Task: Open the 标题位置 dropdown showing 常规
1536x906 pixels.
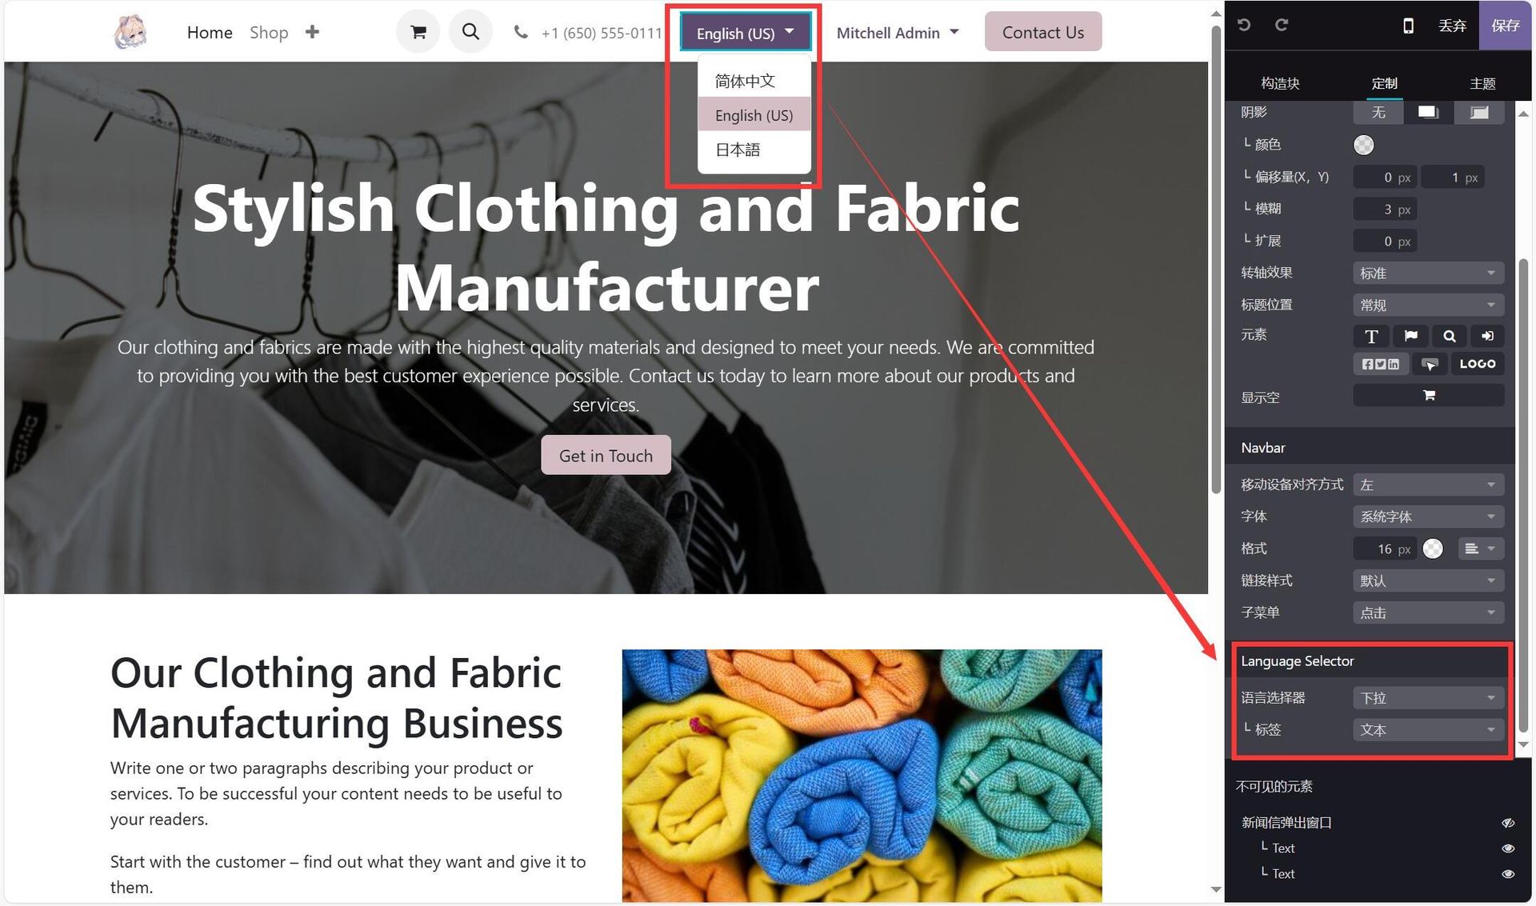Action: (x=1428, y=305)
